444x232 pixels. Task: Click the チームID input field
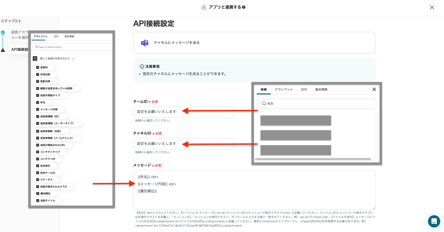(184, 112)
